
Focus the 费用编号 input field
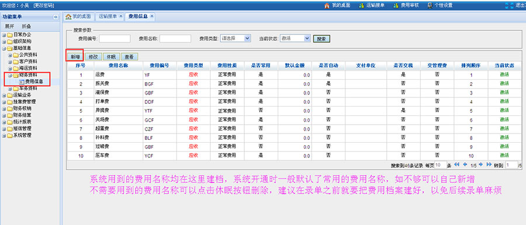click(115, 38)
